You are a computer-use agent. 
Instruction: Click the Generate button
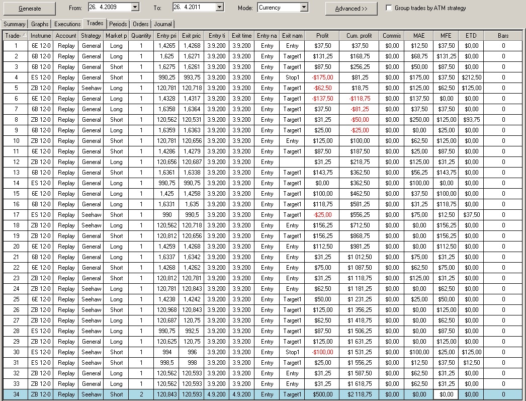[30, 9]
